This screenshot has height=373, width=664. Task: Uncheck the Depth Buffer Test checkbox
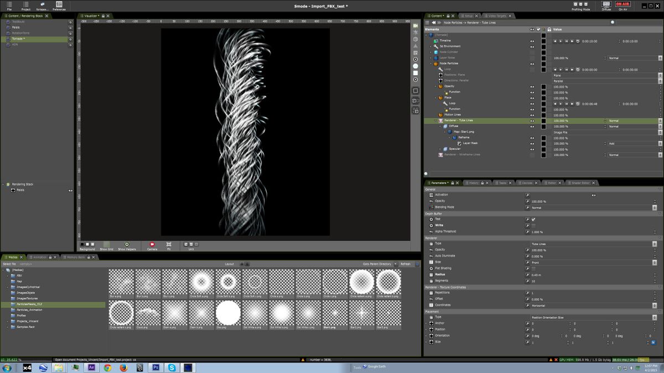pyautogui.click(x=533, y=219)
